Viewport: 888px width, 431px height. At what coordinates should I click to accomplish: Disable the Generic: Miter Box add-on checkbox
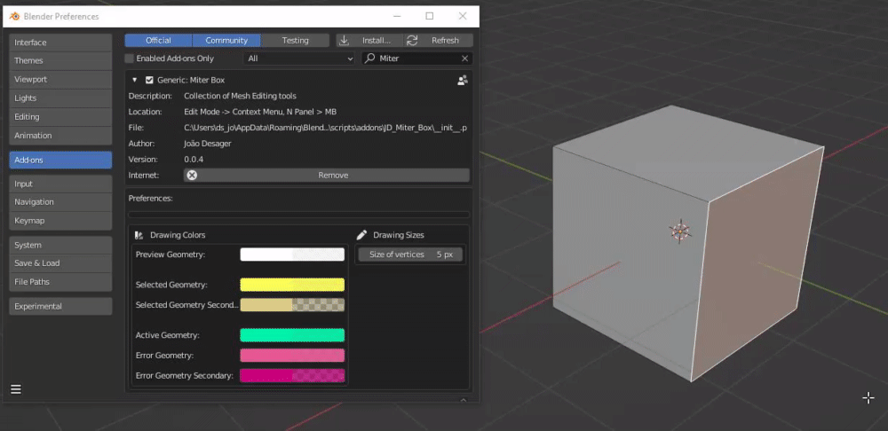pos(149,81)
